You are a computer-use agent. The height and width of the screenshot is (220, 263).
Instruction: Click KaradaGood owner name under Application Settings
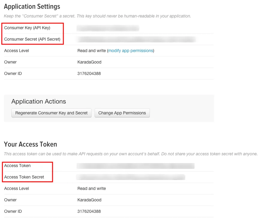click(x=89, y=62)
